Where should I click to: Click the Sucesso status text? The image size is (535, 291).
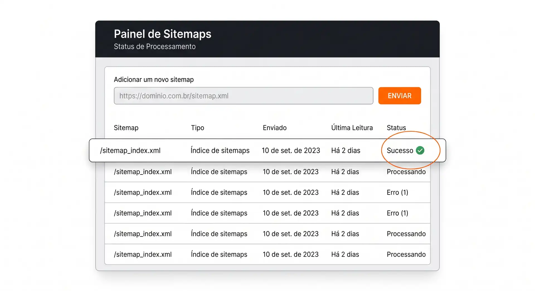tap(400, 150)
